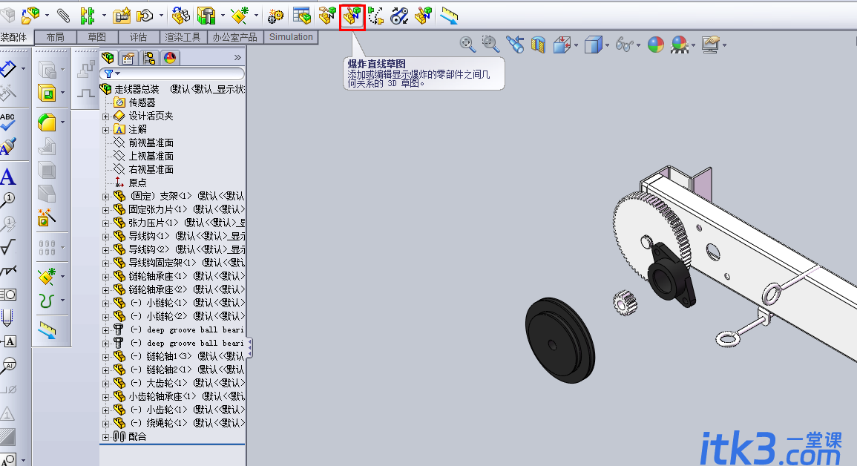Click the Curves green icon in features toolbar
857x466 pixels.
click(47, 300)
